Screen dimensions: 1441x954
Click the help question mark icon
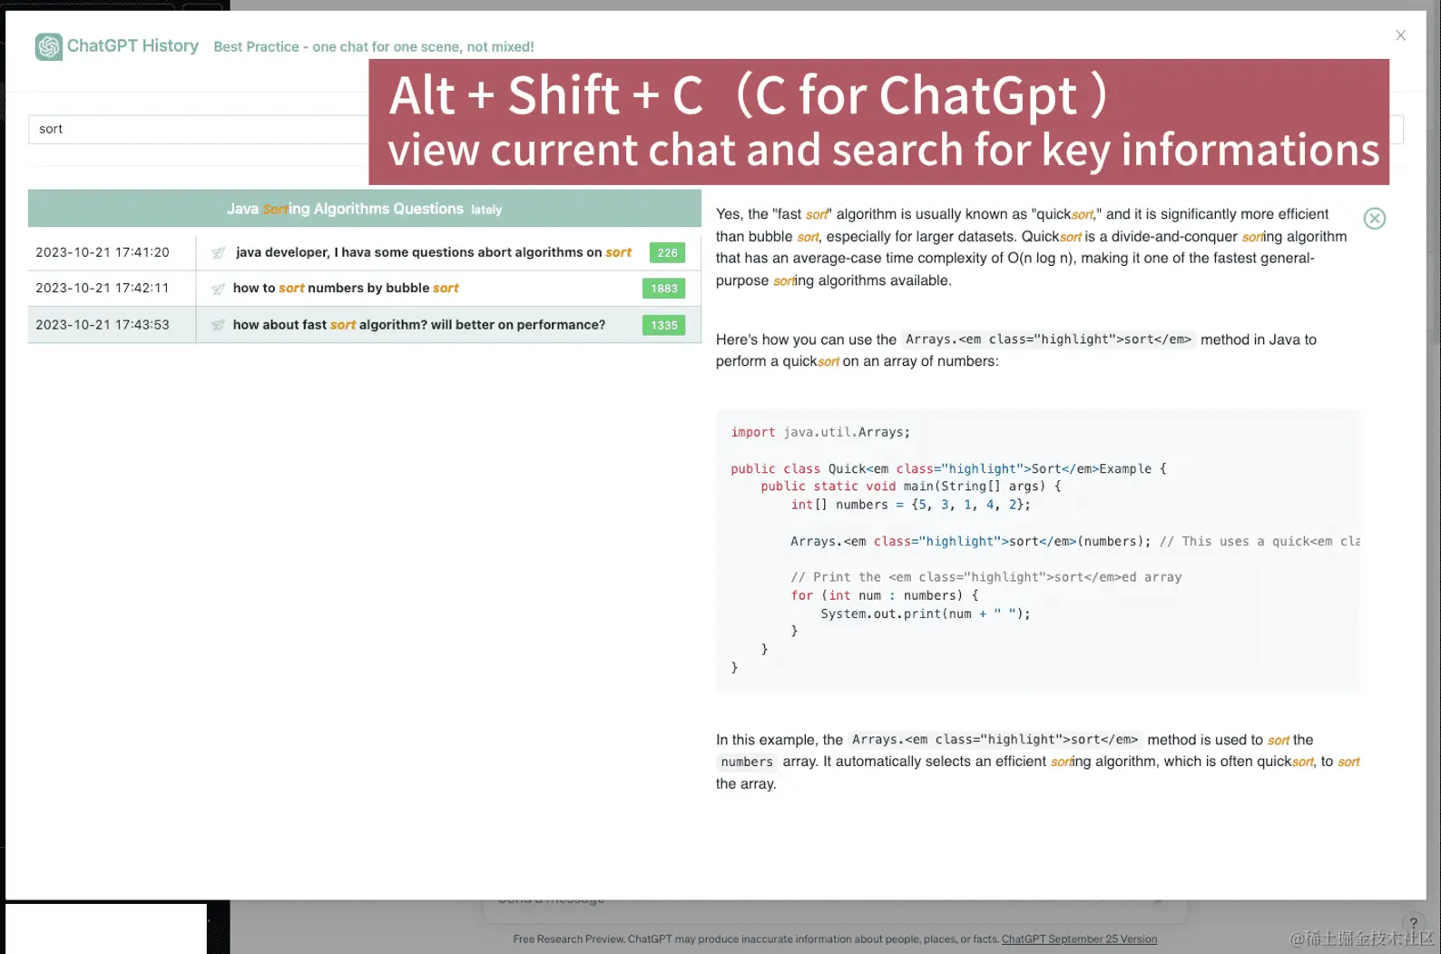1413,923
